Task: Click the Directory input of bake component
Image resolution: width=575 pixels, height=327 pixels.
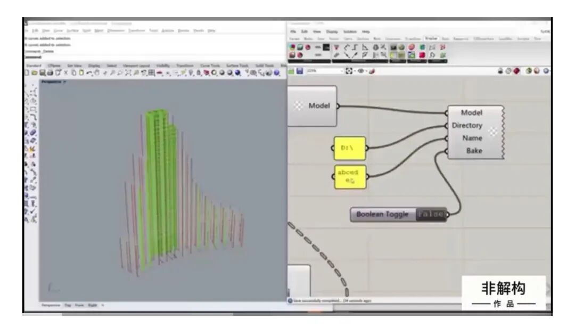Action: click(x=467, y=126)
